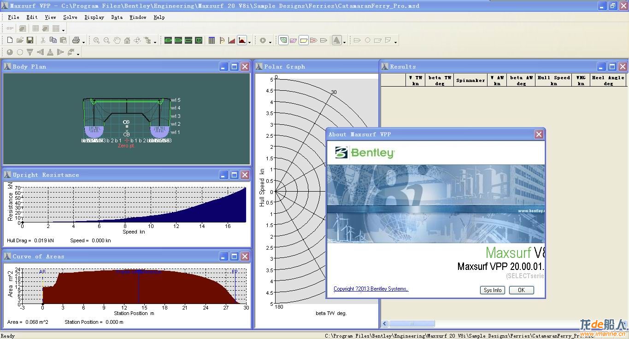
Task: Open the Display menu
Action: (94, 17)
